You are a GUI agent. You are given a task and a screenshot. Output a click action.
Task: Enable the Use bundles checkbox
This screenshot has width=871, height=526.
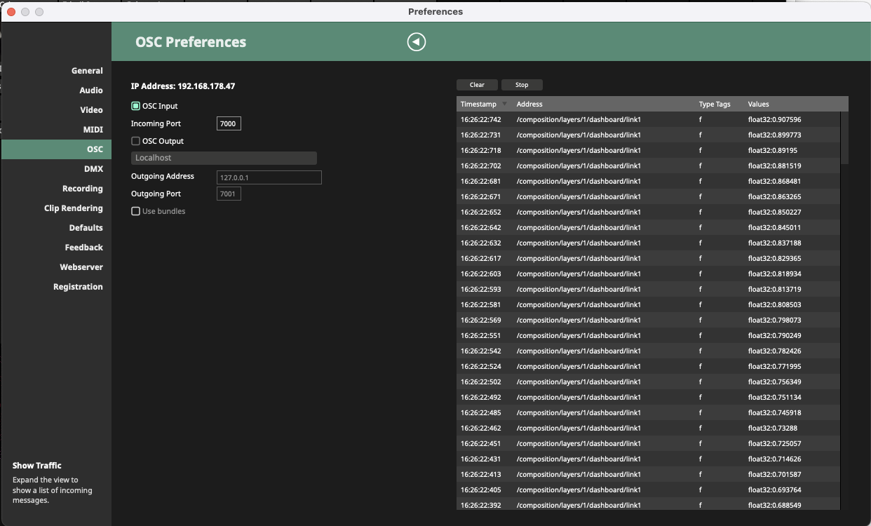(136, 211)
